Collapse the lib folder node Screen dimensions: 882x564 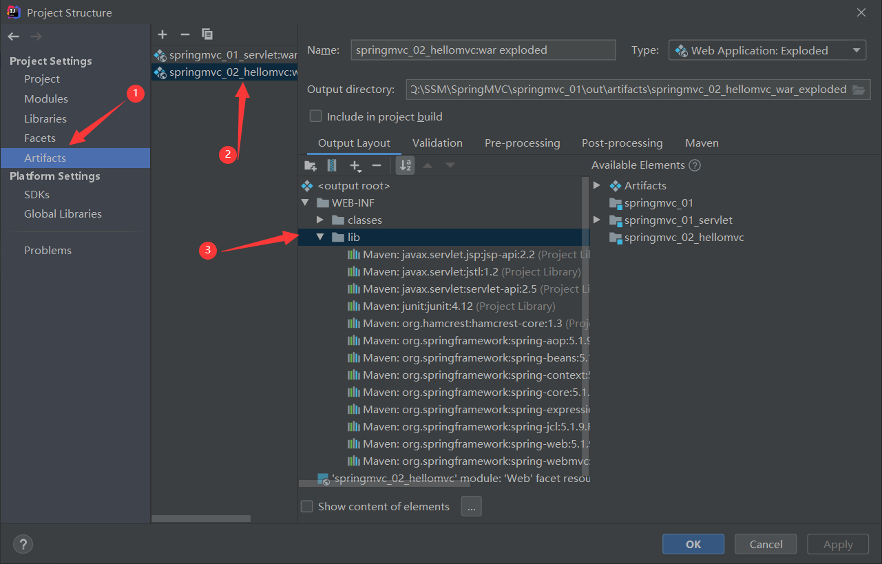320,238
